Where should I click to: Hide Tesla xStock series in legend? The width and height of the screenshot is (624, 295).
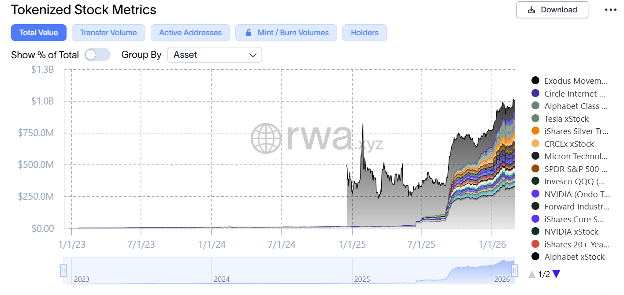click(x=566, y=119)
